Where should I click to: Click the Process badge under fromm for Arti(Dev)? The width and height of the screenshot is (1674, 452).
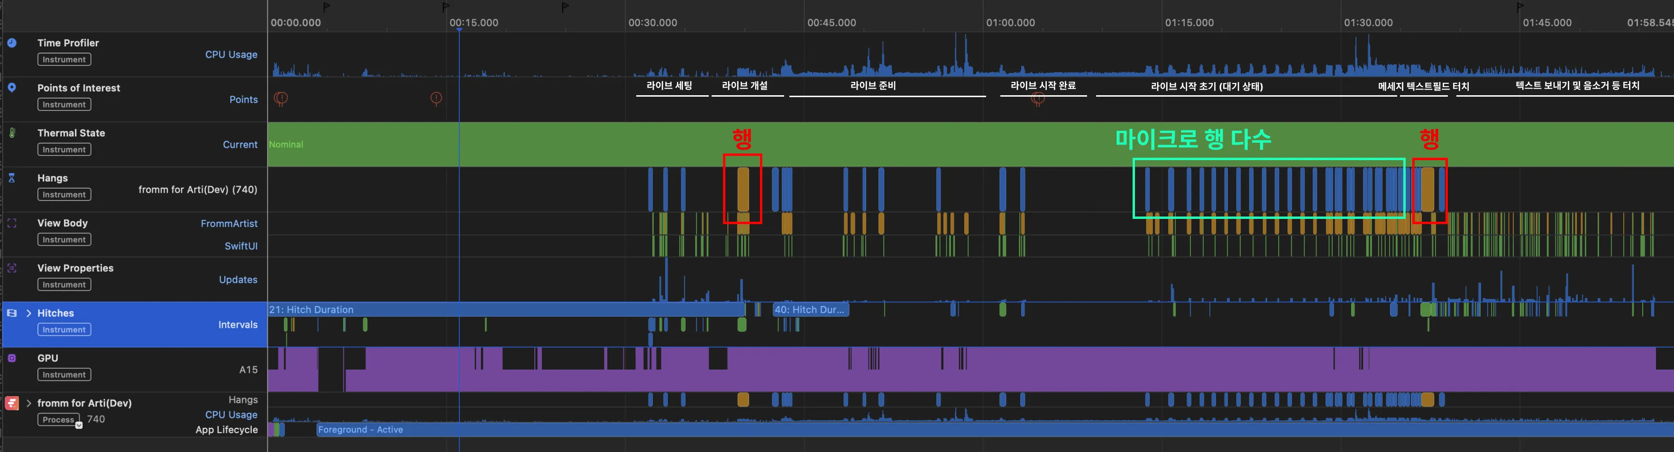coord(58,419)
